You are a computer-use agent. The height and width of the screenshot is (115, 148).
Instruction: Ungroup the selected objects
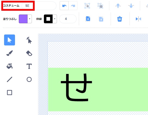coord(100,6)
